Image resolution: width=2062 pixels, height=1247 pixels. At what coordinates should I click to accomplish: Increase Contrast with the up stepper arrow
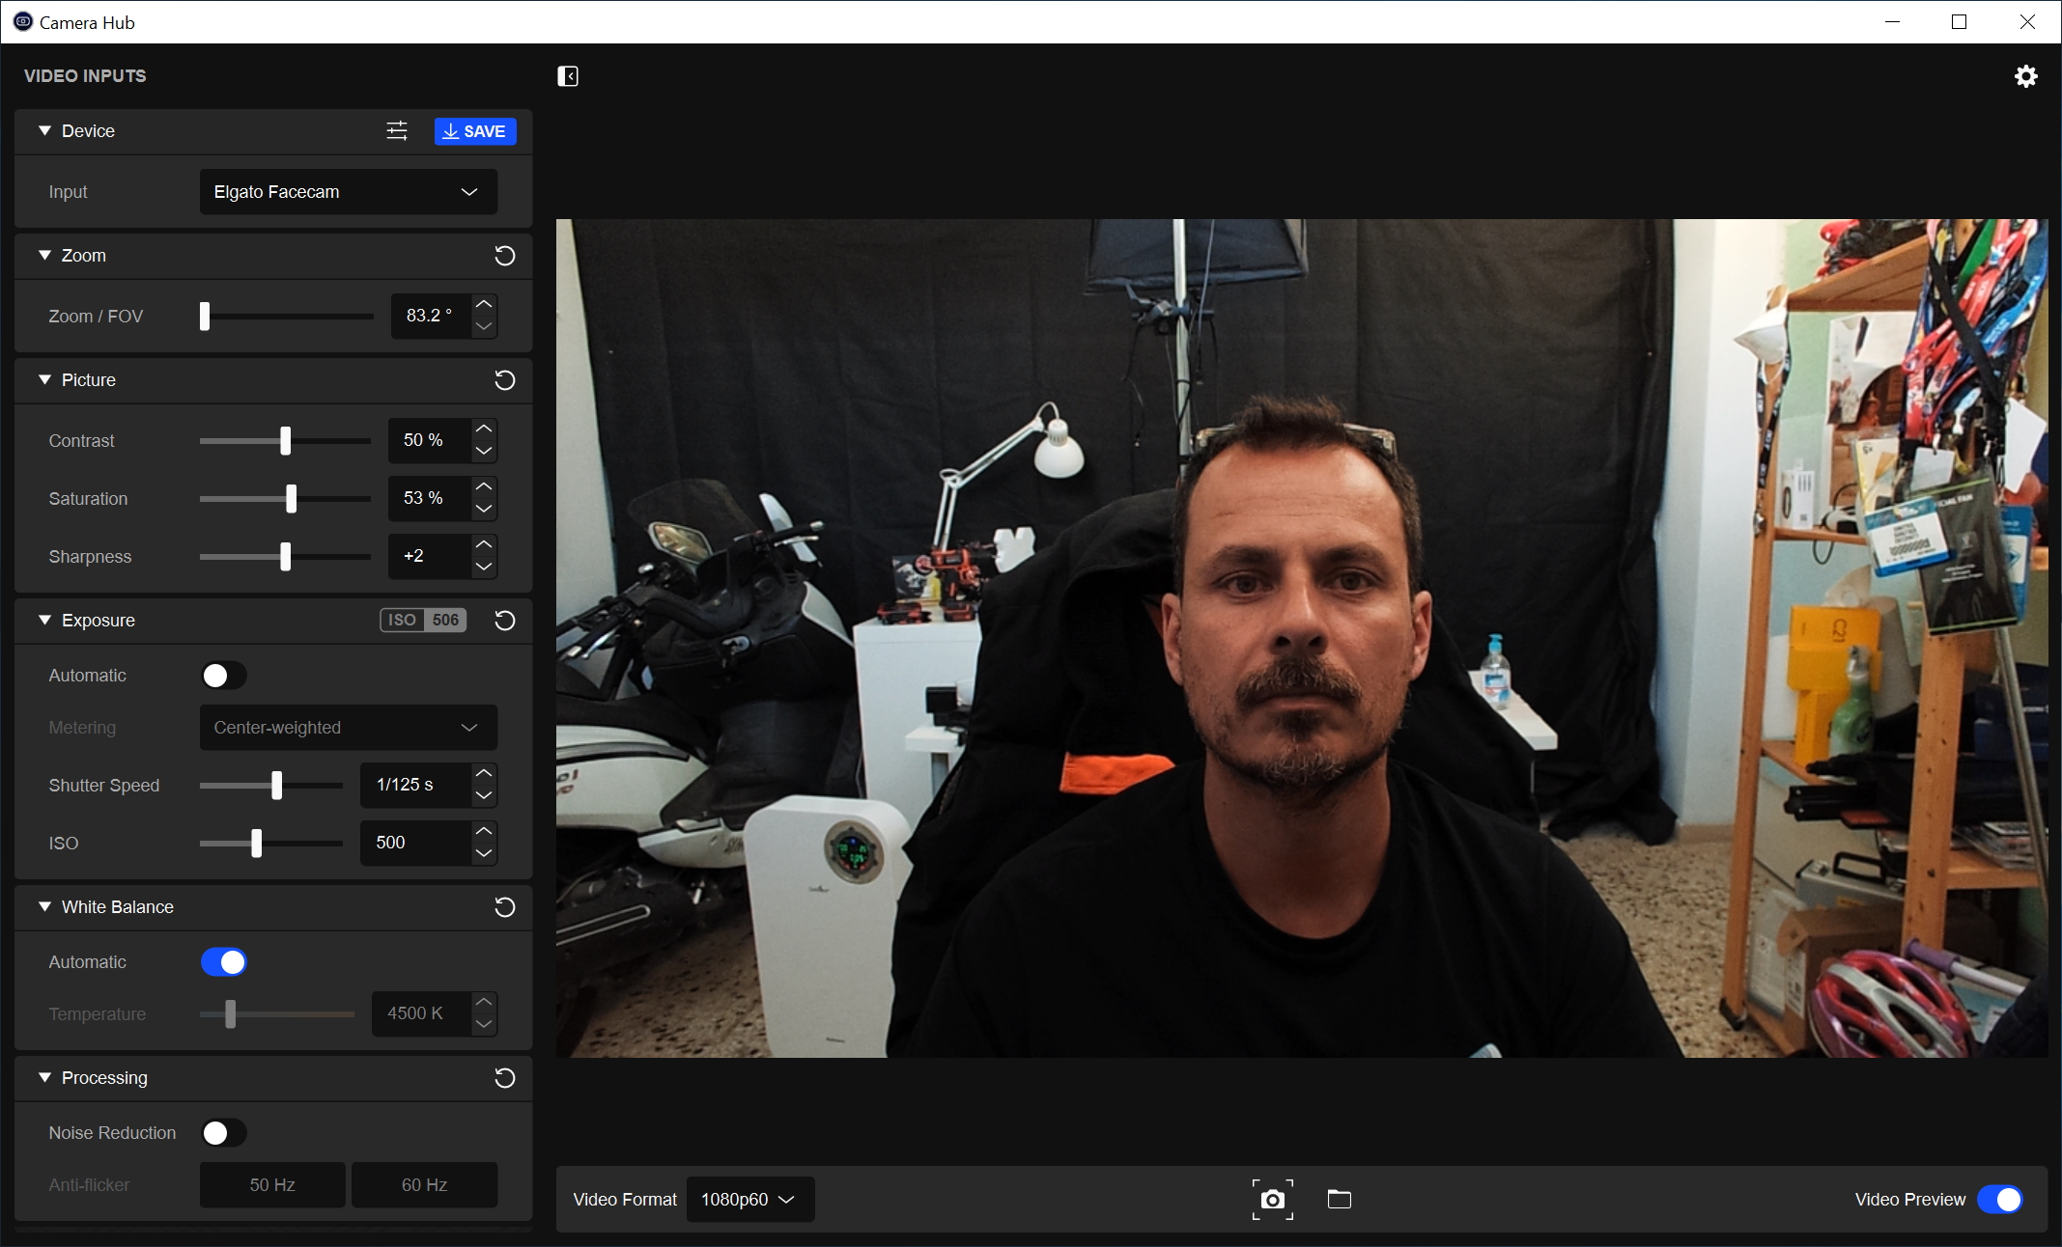click(484, 429)
